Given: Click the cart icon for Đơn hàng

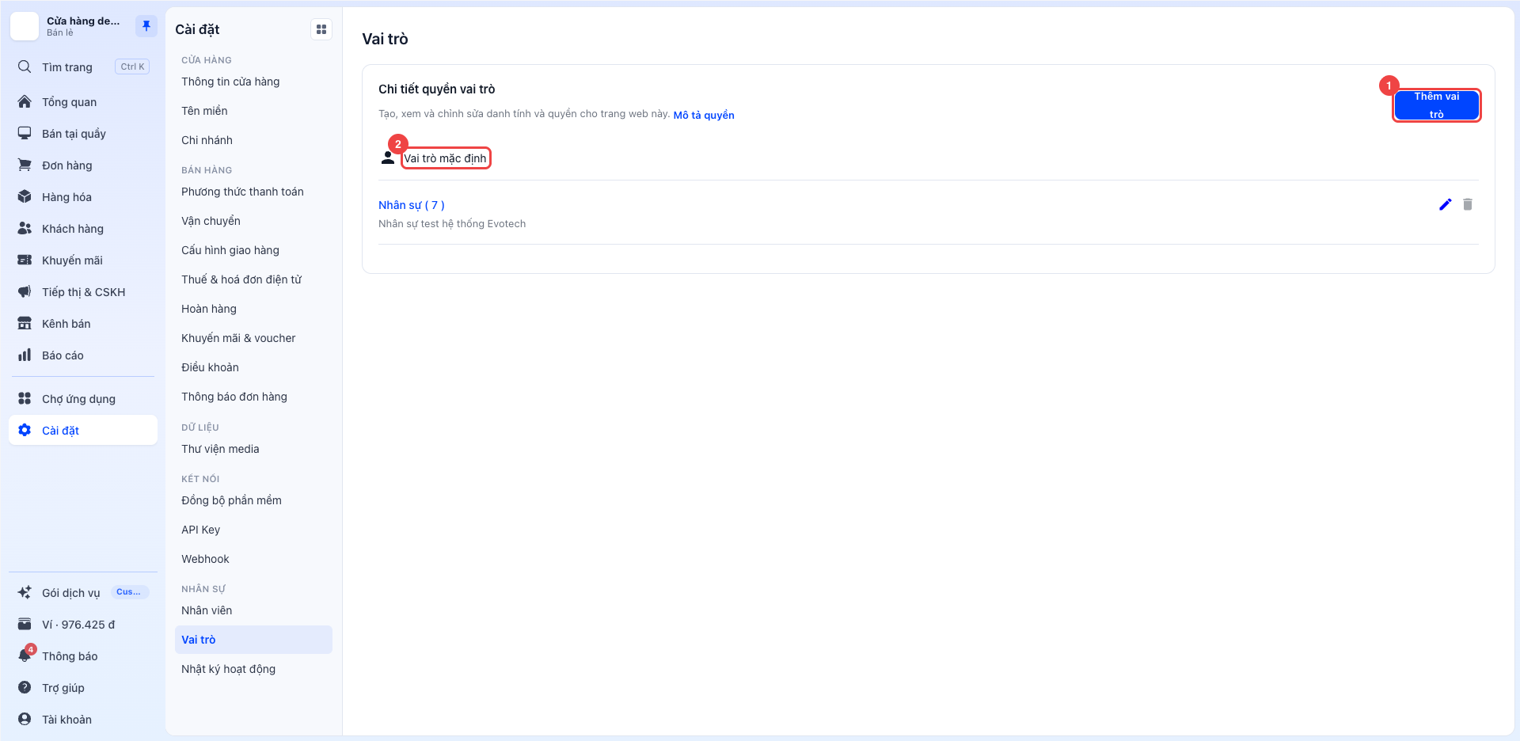Looking at the screenshot, I should [25, 165].
